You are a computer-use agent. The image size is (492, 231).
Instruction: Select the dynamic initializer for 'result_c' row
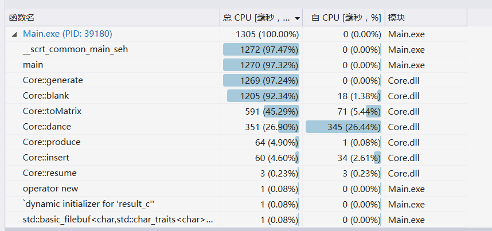pos(236,204)
